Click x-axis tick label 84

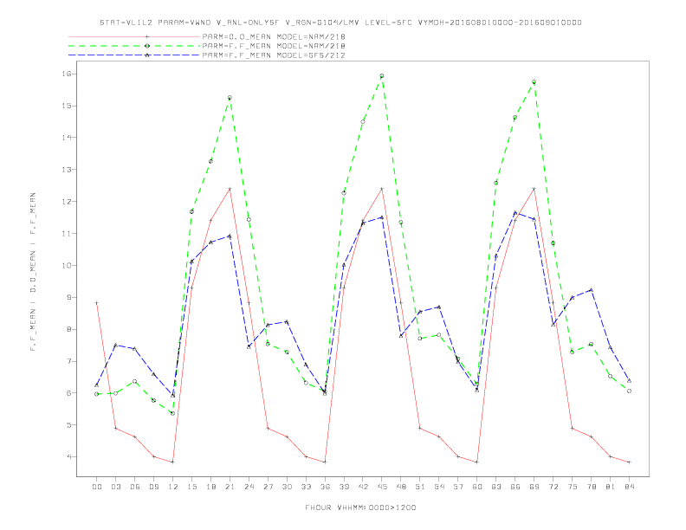coord(629,487)
